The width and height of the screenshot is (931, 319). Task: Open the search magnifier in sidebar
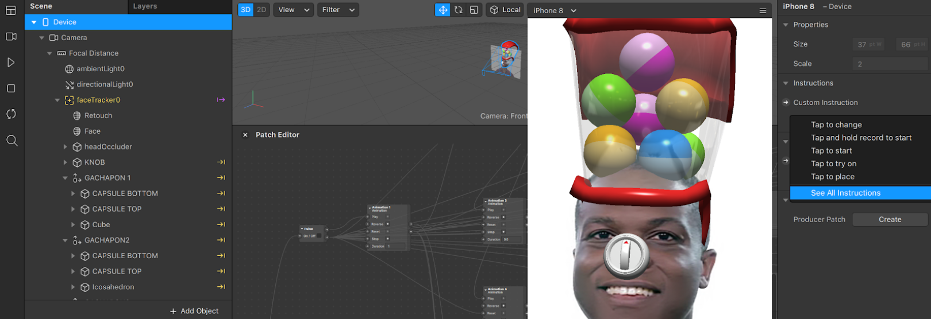click(11, 141)
